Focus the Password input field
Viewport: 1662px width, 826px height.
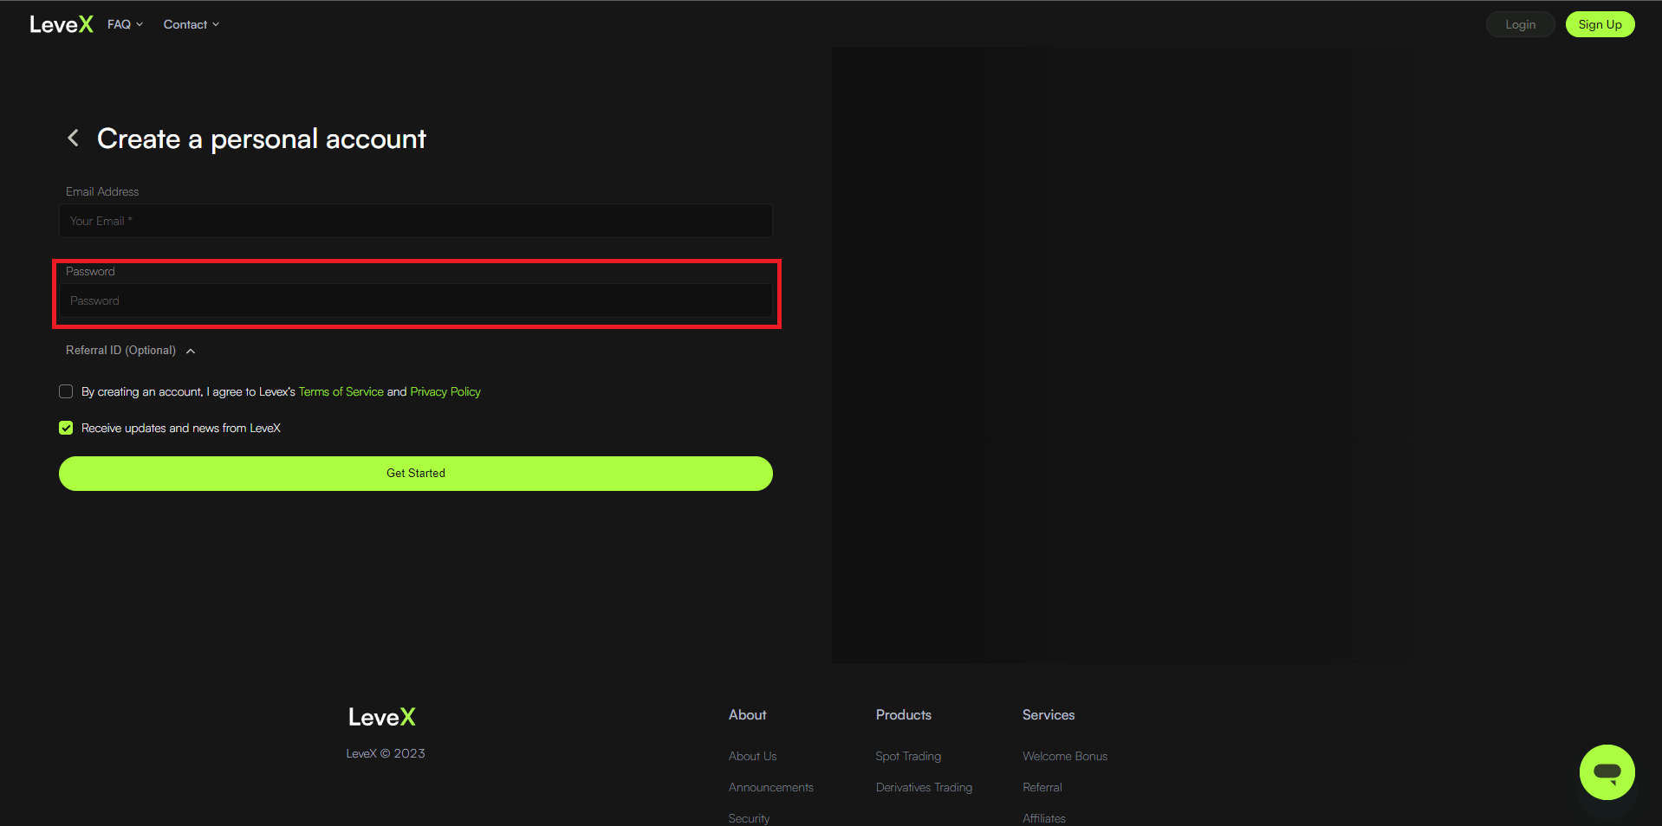(x=416, y=300)
